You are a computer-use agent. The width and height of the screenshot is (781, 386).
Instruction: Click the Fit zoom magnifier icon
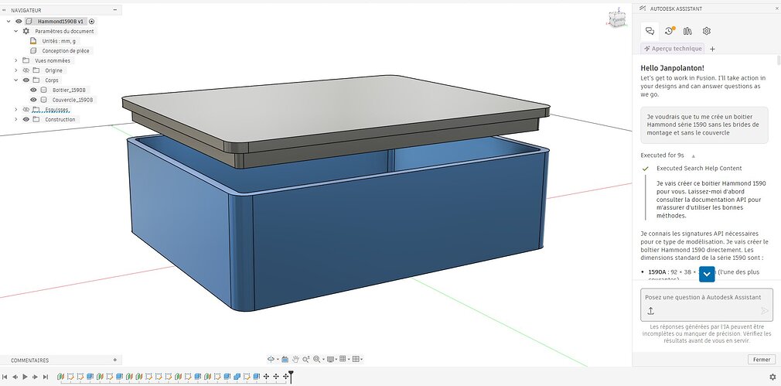(x=316, y=359)
